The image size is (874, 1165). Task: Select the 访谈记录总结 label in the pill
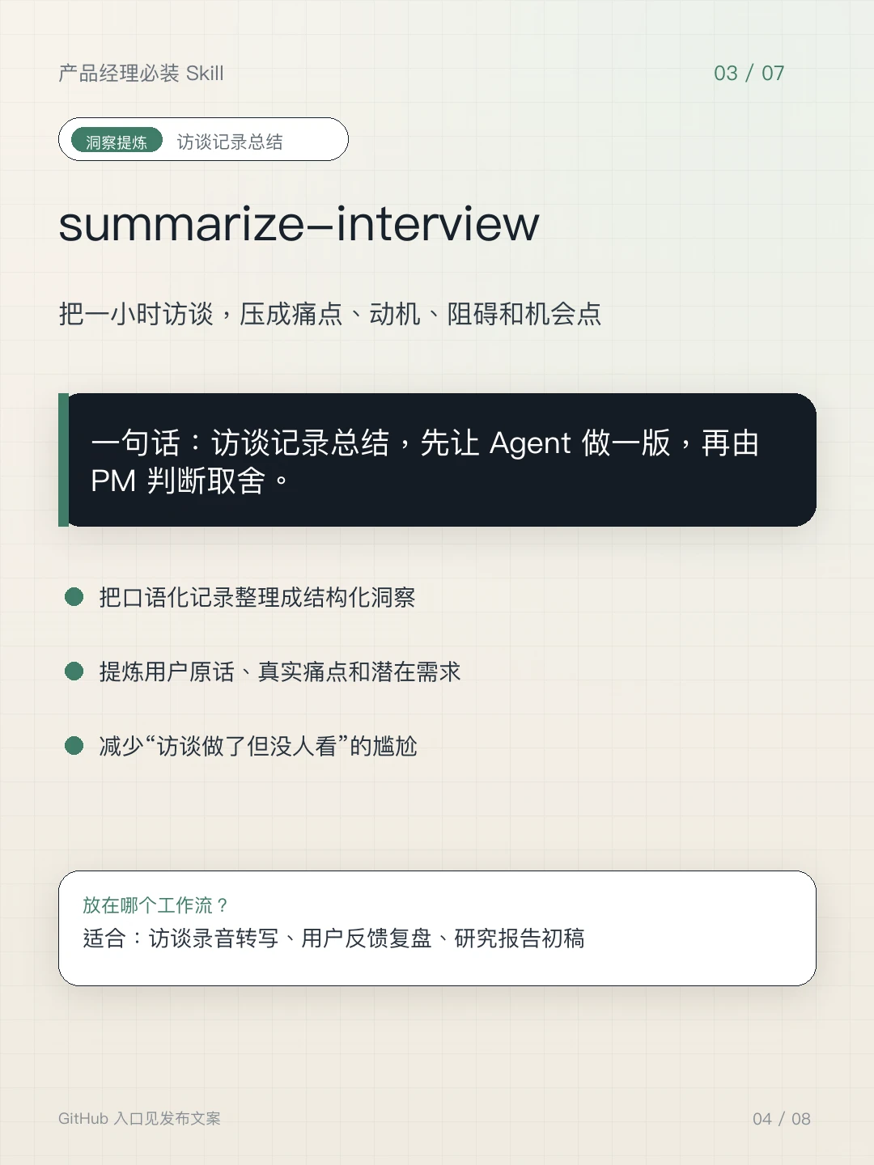coord(230,142)
